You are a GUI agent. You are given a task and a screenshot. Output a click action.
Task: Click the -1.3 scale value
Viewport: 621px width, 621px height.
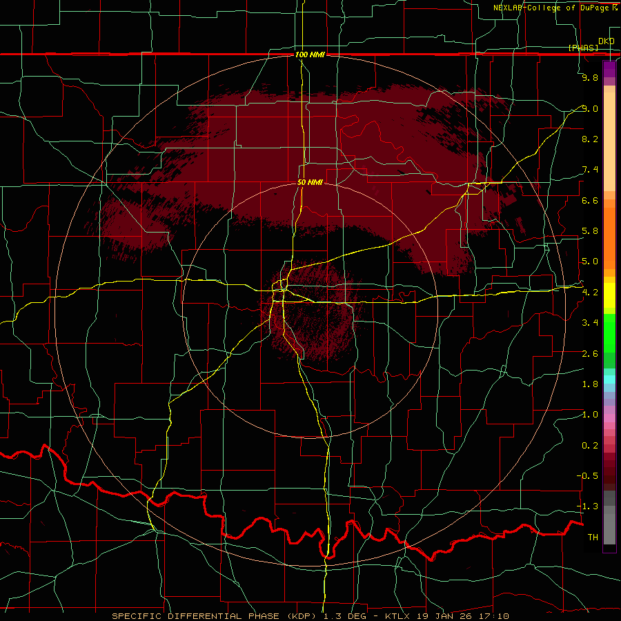pos(587,506)
